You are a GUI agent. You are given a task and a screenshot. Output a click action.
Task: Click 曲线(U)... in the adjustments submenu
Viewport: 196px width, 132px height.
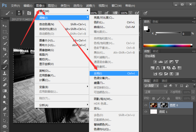tap(99, 27)
